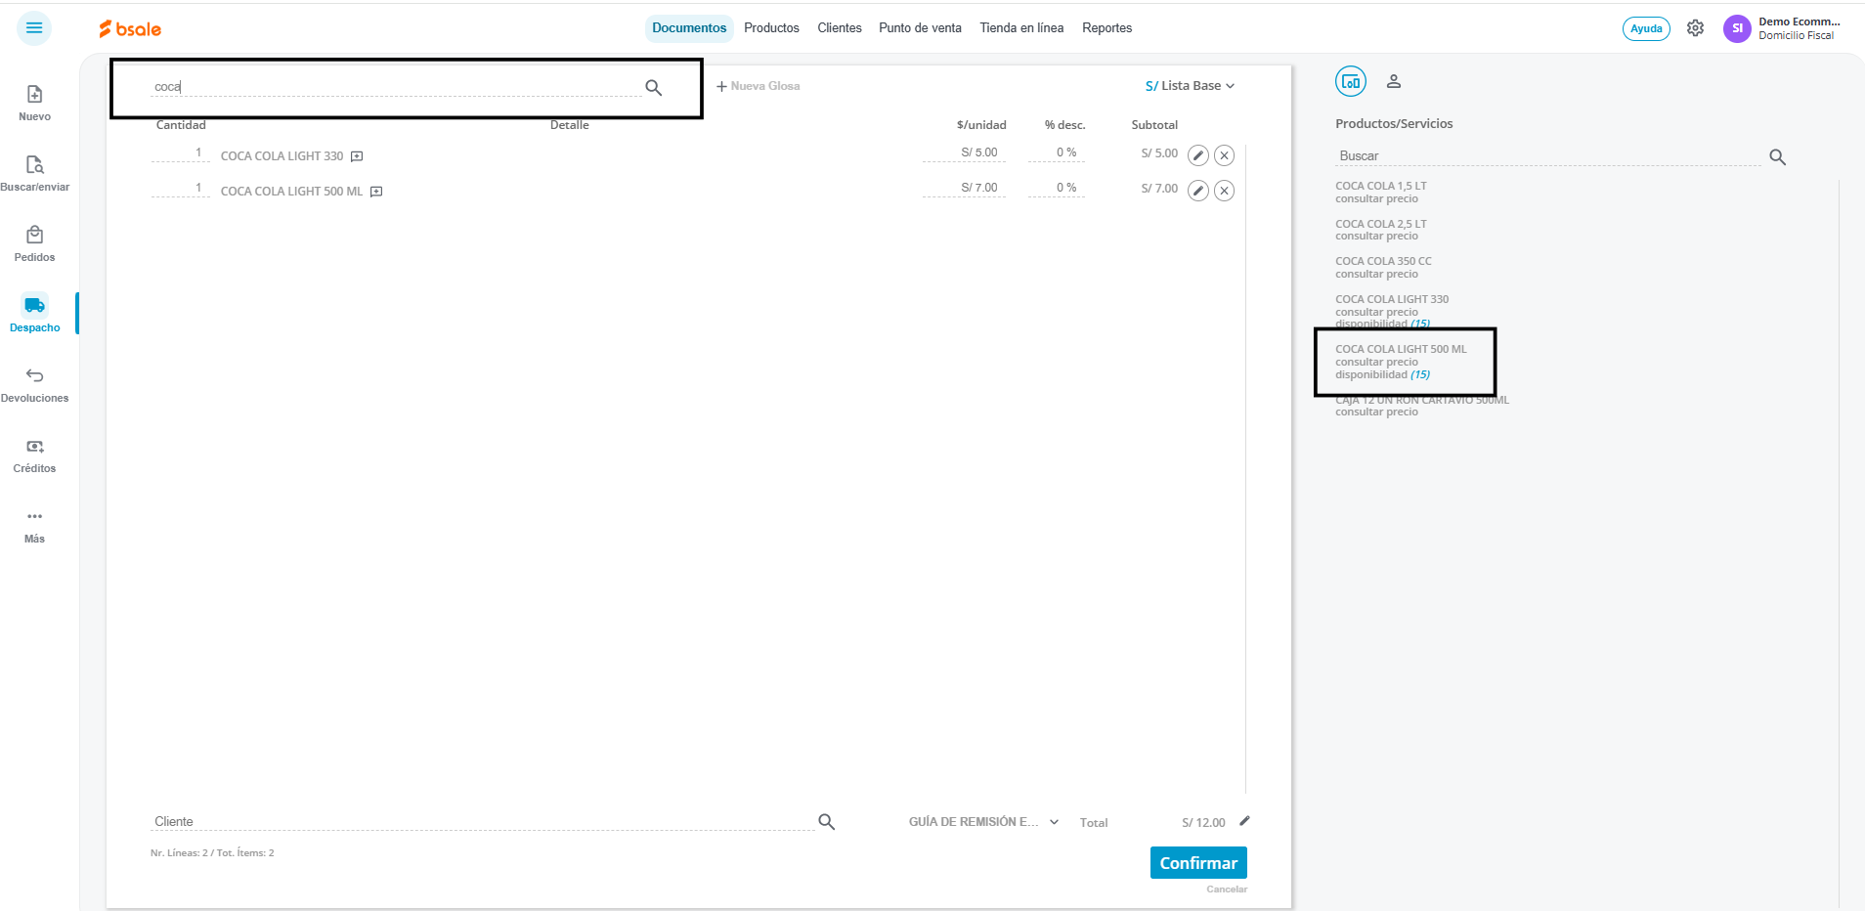Open Créditos in sidebar
Image resolution: width=1865 pixels, height=911 pixels.
[34, 455]
